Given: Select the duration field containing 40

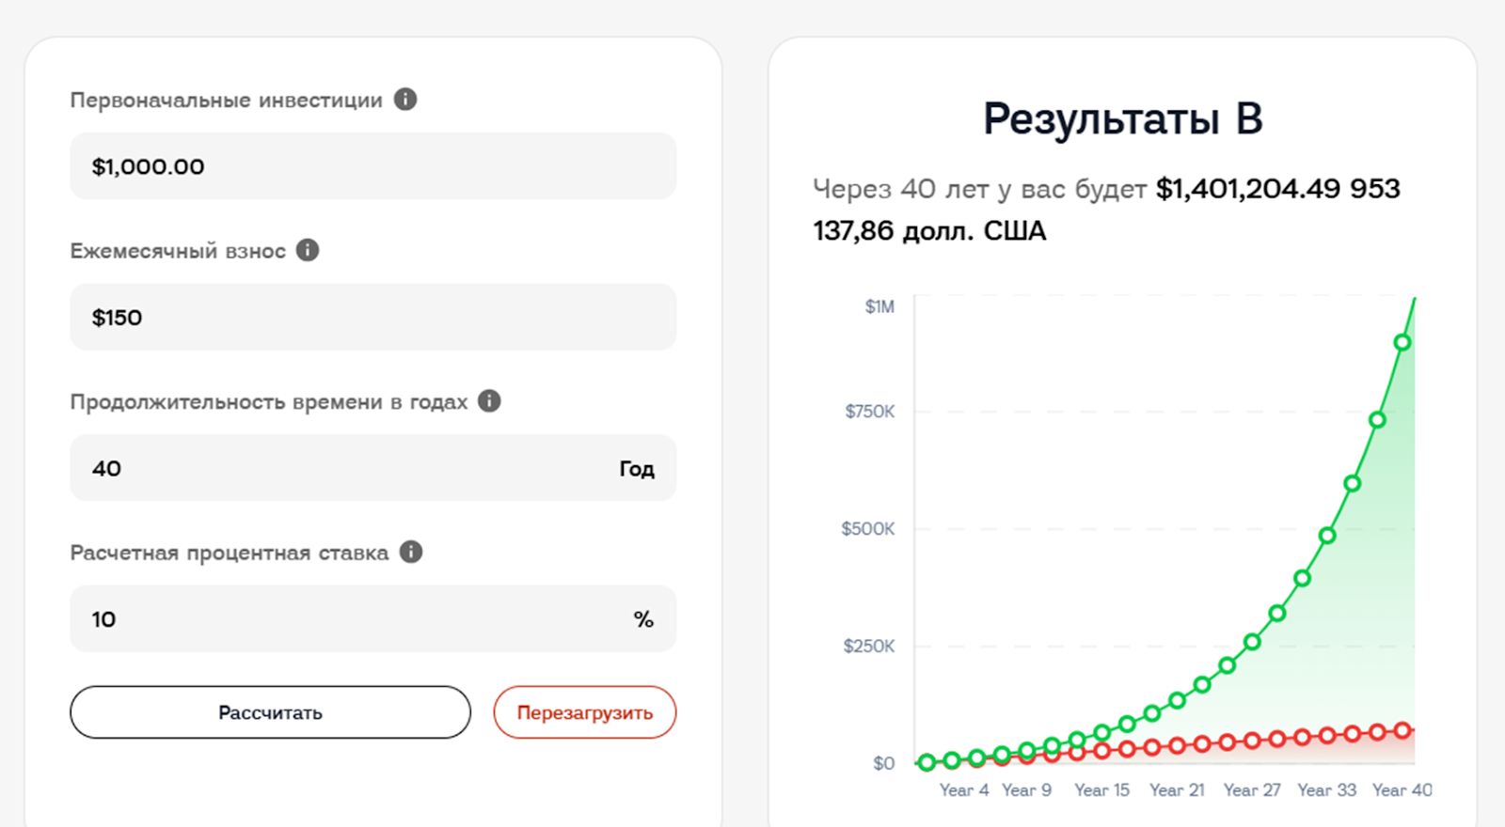Looking at the screenshot, I should point(348,468).
